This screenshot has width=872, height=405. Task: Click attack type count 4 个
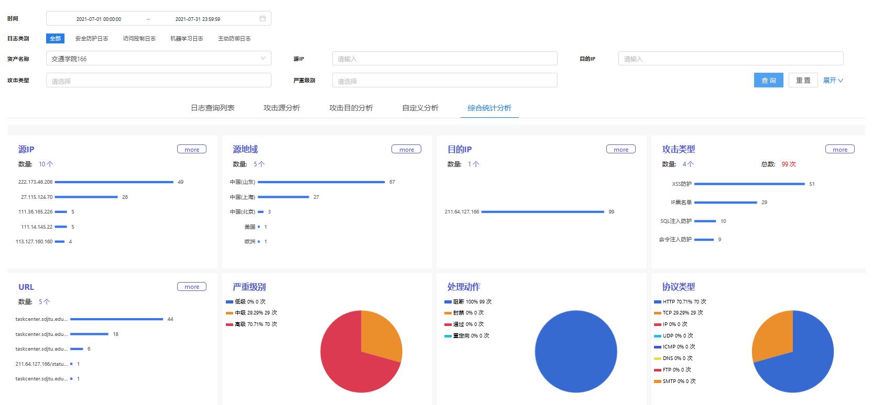pos(689,164)
